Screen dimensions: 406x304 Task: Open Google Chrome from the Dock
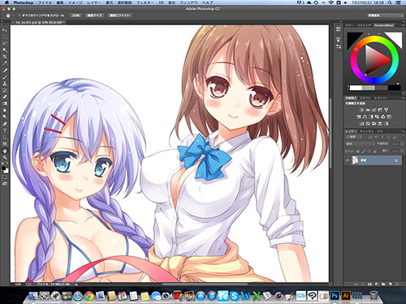point(89,296)
